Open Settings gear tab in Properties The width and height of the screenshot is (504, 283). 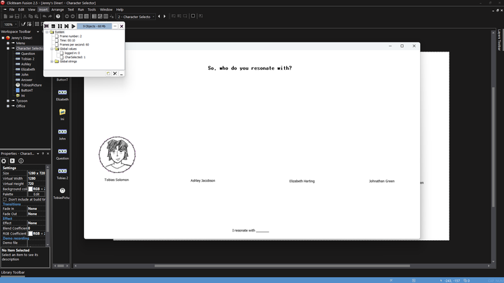click(x=4, y=161)
